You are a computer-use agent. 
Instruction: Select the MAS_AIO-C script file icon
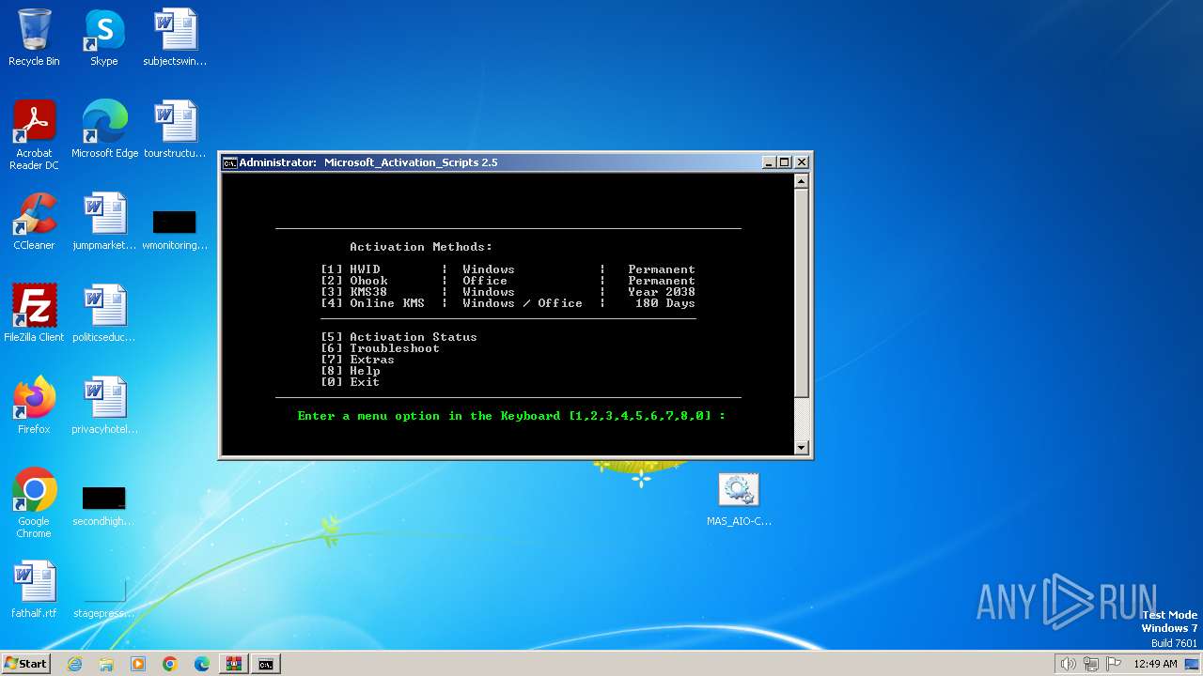[739, 498]
